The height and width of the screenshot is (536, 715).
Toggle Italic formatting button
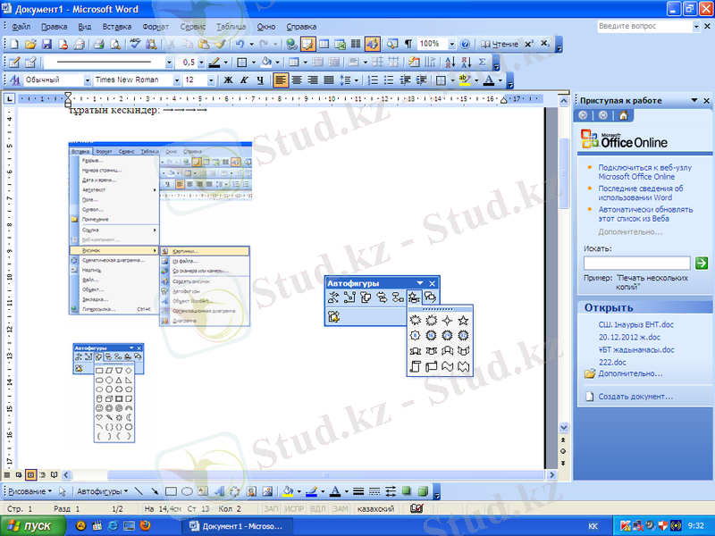244,80
